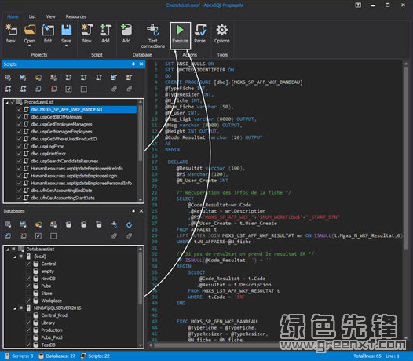Open a project with Open icon

tap(30, 31)
